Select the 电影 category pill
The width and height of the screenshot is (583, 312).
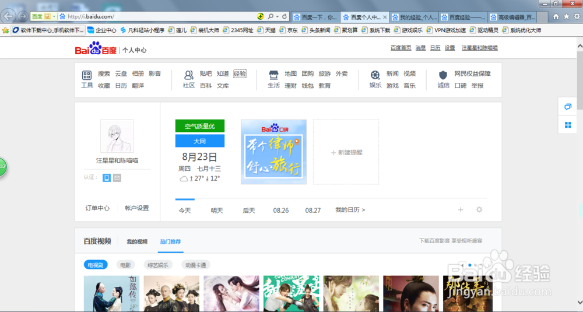coord(125,265)
